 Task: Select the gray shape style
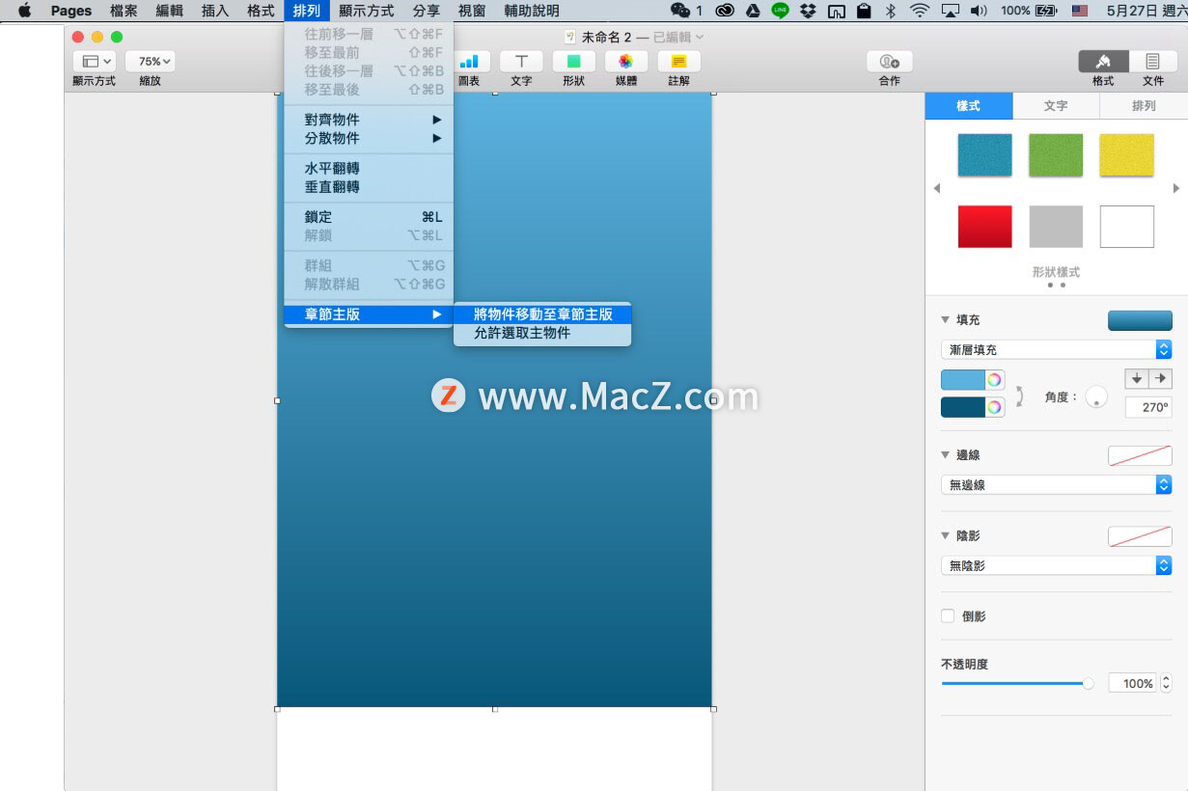(1056, 227)
